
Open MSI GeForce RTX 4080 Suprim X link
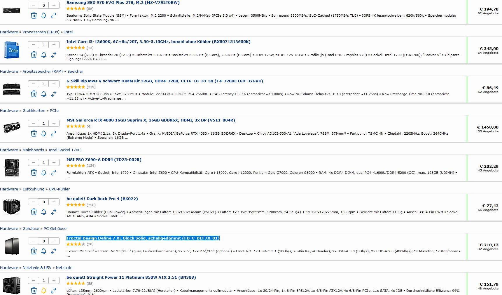151,120
